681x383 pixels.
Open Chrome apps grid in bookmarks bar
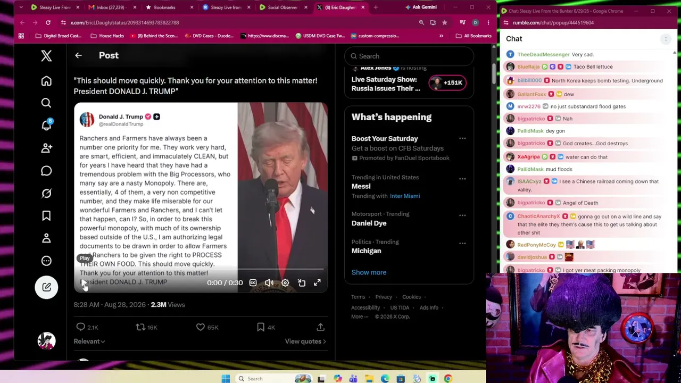click(21, 36)
